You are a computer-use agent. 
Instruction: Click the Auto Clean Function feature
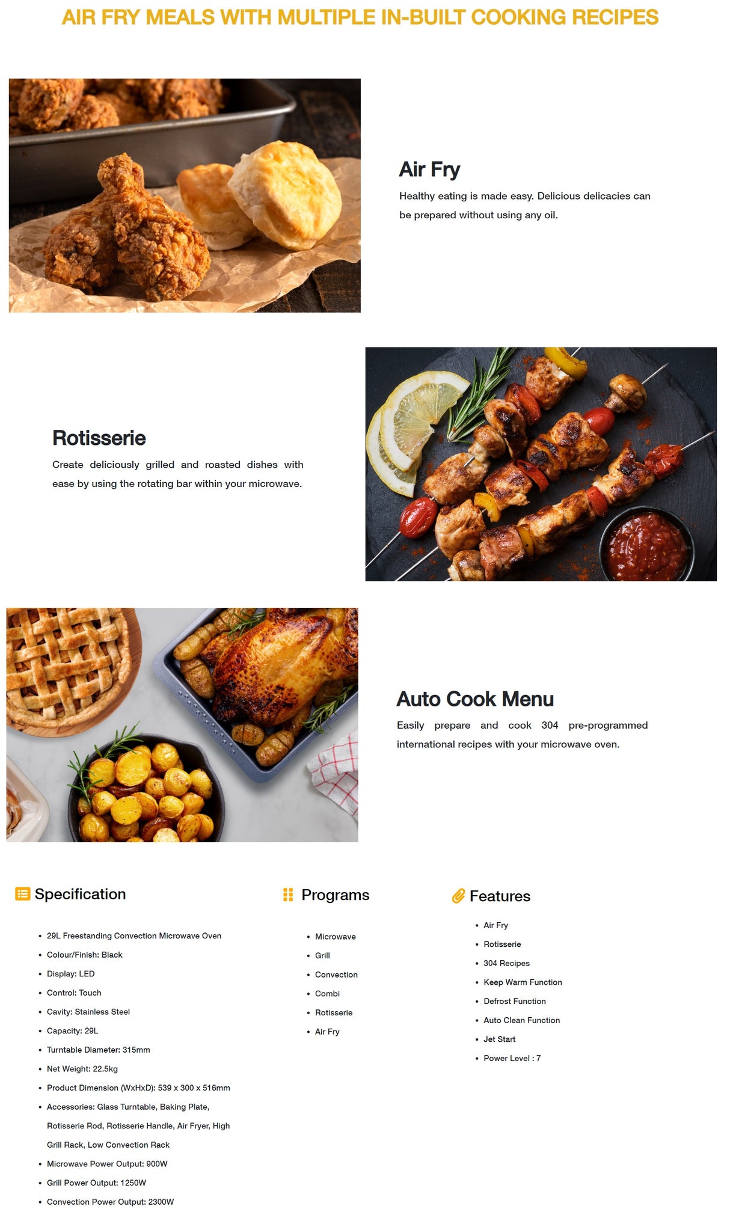click(521, 1020)
